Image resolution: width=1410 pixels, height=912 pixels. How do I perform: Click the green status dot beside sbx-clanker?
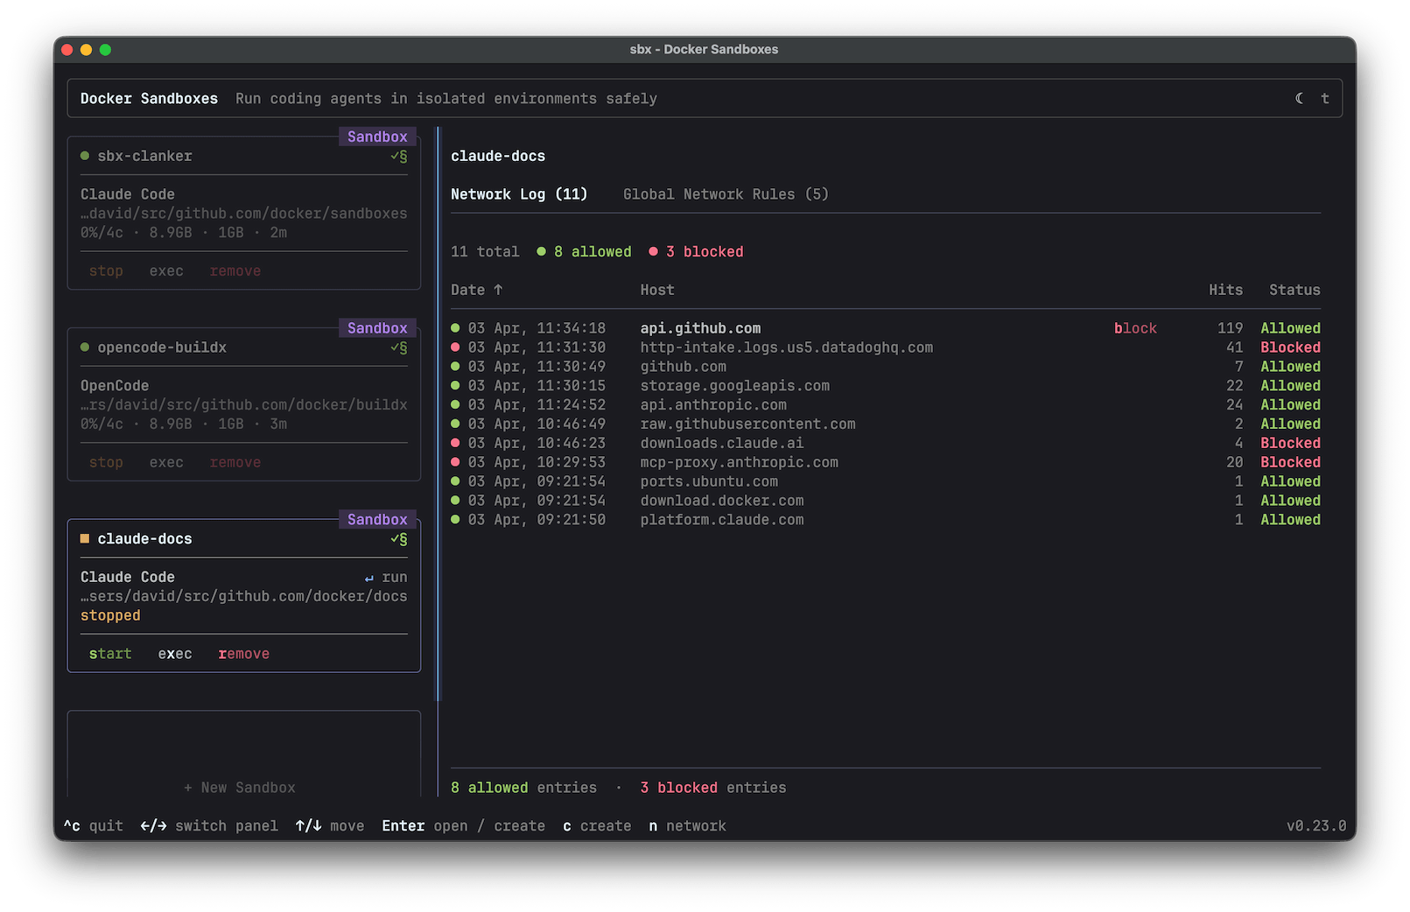pos(84,155)
